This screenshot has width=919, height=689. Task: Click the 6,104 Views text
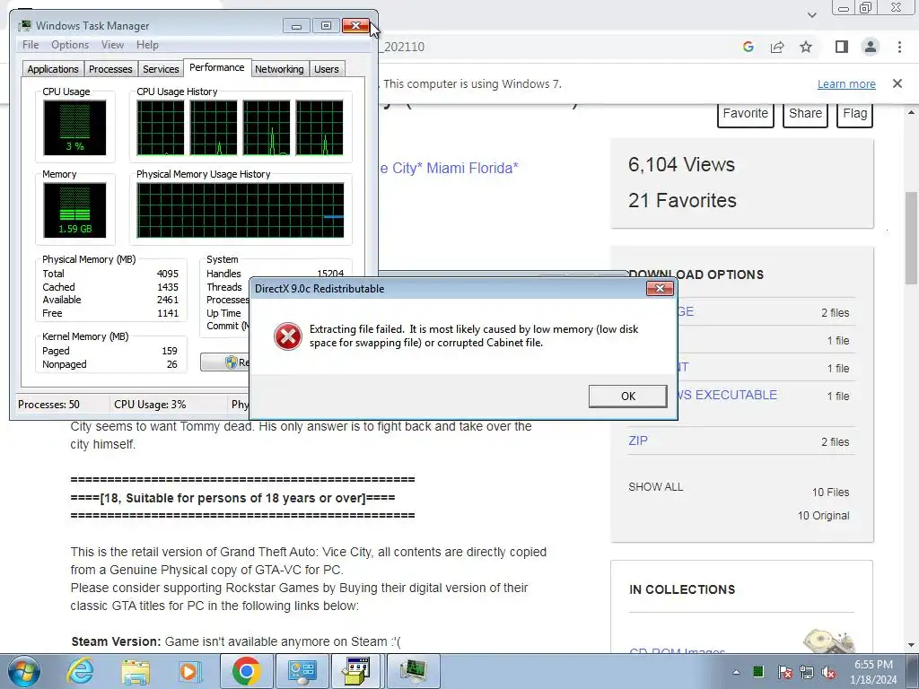pos(681,165)
